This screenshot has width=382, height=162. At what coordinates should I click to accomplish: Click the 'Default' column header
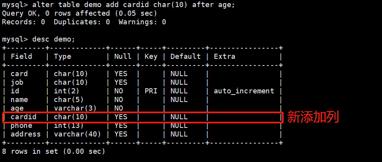[185, 56]
